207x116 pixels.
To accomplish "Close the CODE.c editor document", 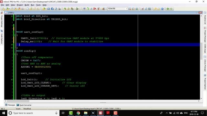I will tap(200, 13).
